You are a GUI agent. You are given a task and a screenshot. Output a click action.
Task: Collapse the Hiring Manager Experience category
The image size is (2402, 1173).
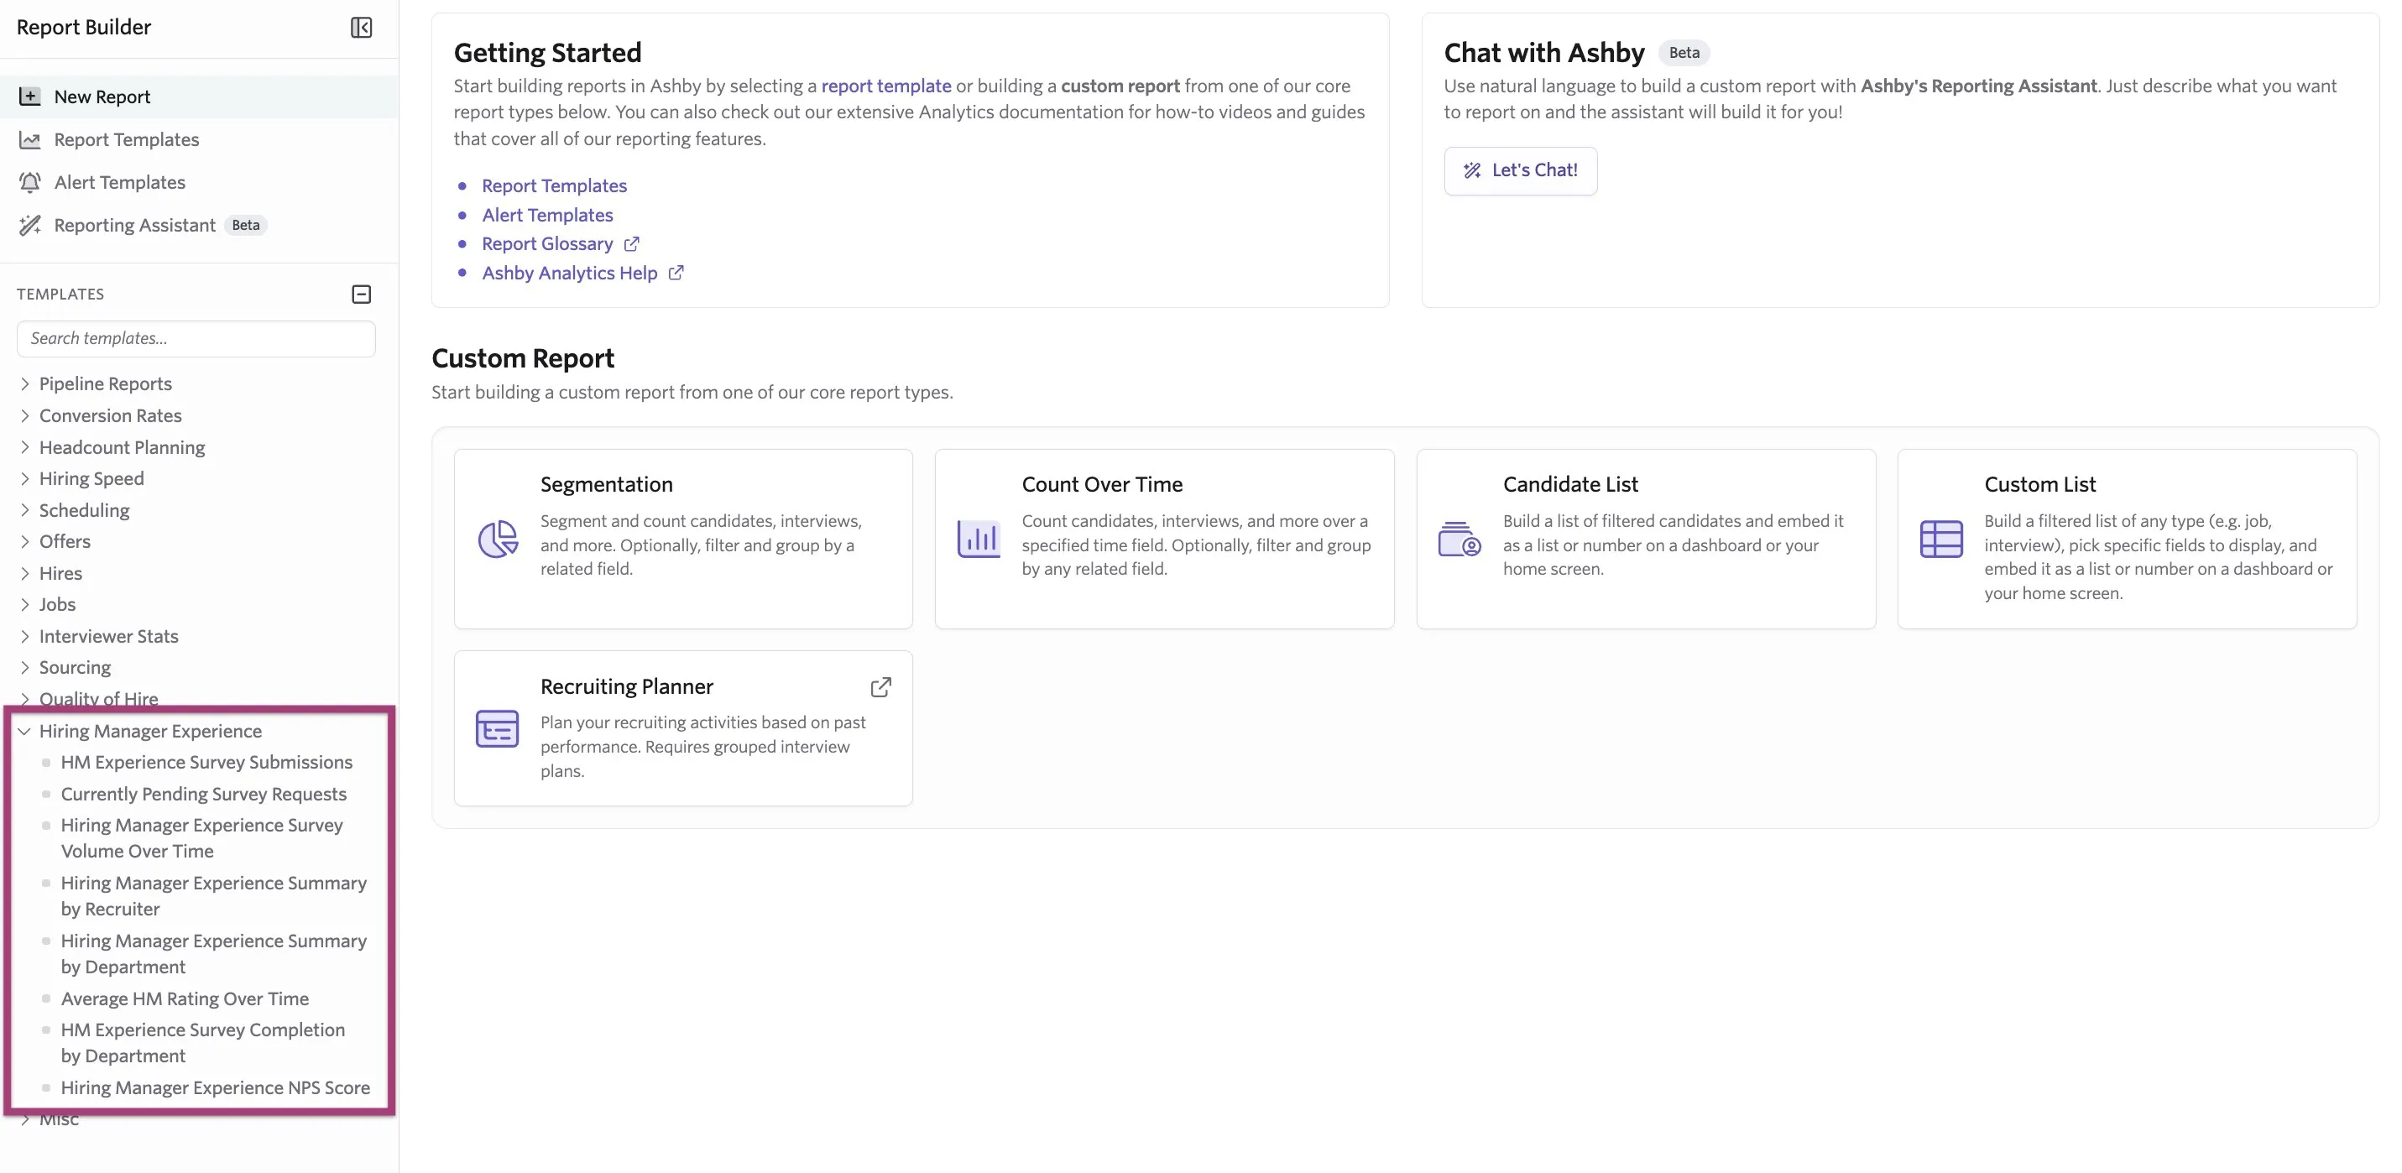click(25, 731)
